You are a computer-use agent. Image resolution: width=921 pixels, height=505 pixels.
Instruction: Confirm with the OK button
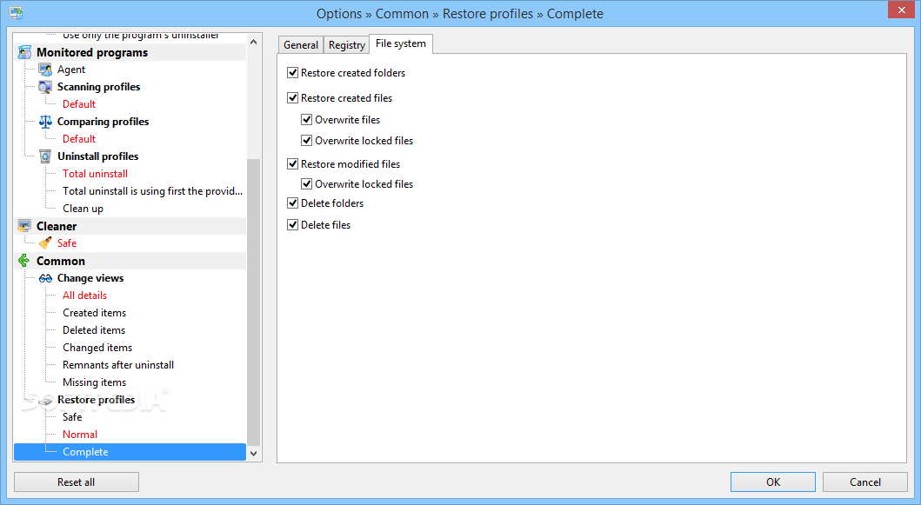(773, 482)
